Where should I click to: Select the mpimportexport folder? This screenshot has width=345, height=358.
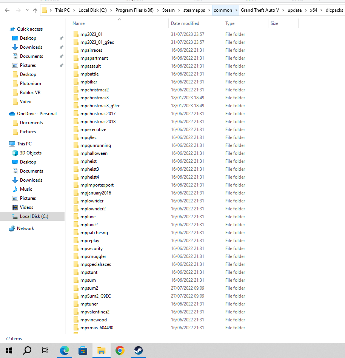(97, 185)
